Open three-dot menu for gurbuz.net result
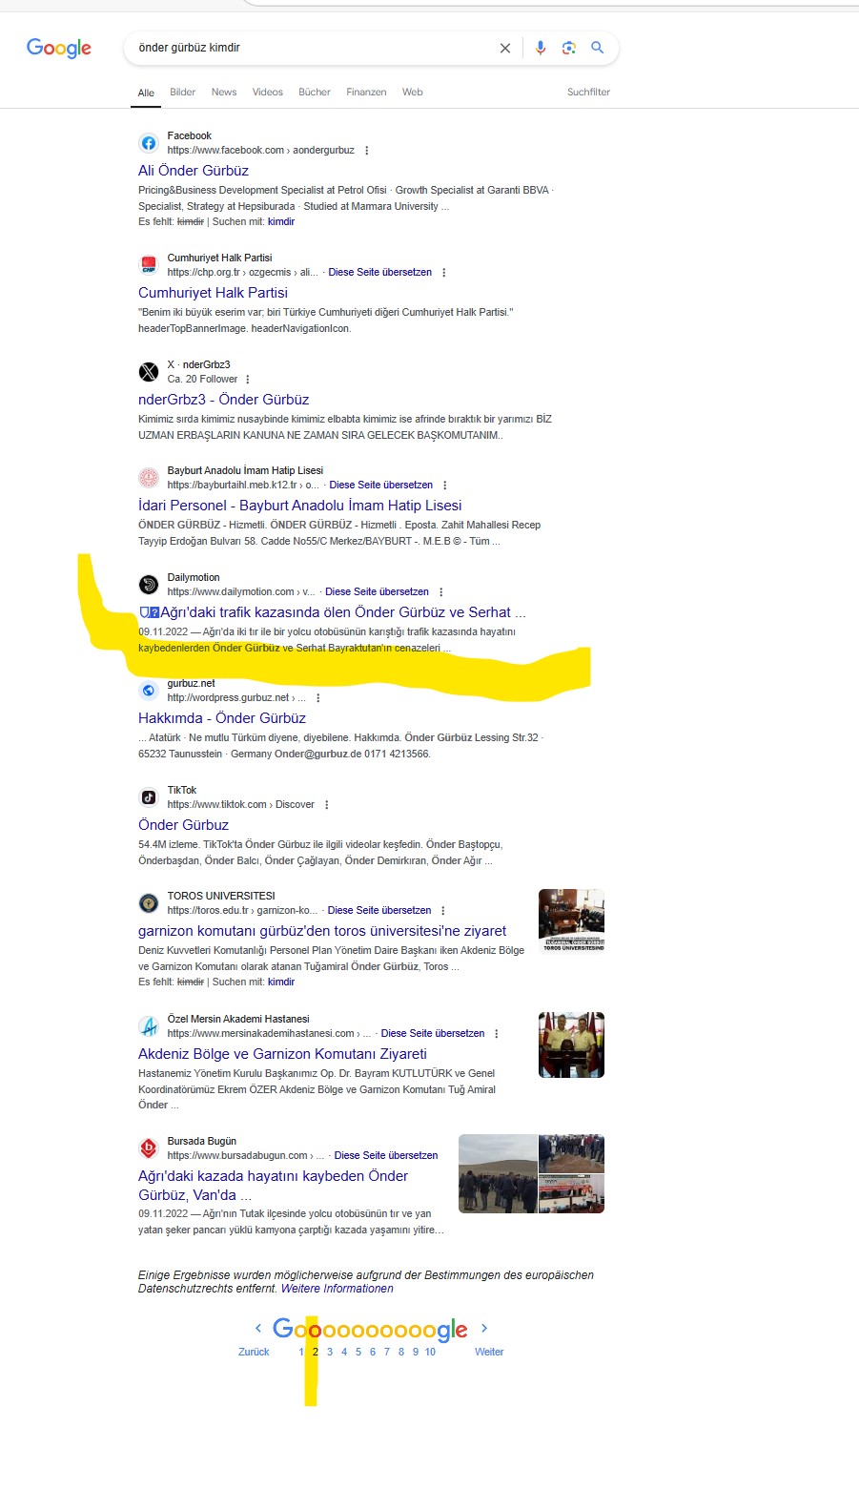Viewport: 859px width, 1489px height. 318,698
